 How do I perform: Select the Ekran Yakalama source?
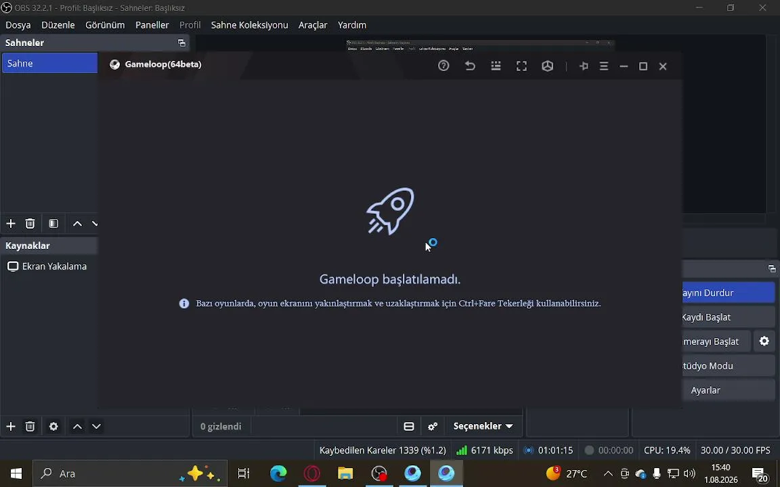coord(49,266)
